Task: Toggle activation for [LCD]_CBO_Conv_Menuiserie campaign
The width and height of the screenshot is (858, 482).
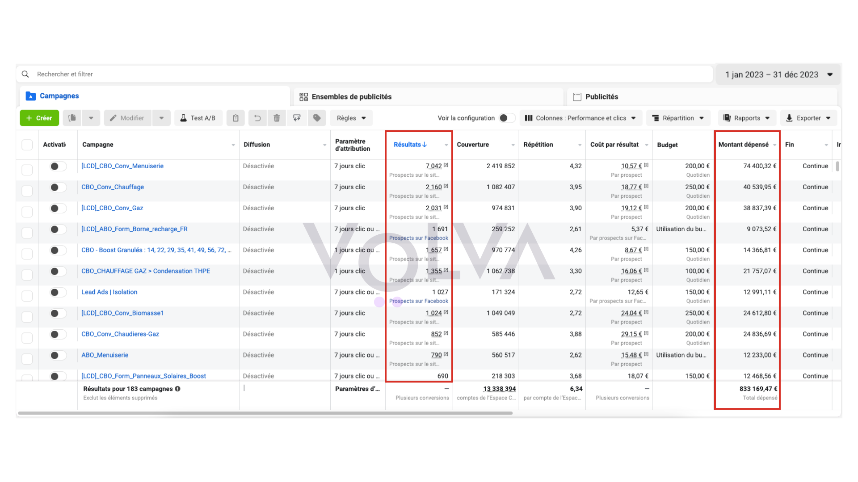Action: point(58,166)
